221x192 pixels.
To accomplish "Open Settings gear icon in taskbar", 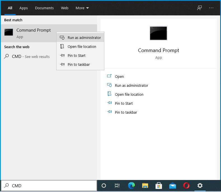I will point(200,186).
